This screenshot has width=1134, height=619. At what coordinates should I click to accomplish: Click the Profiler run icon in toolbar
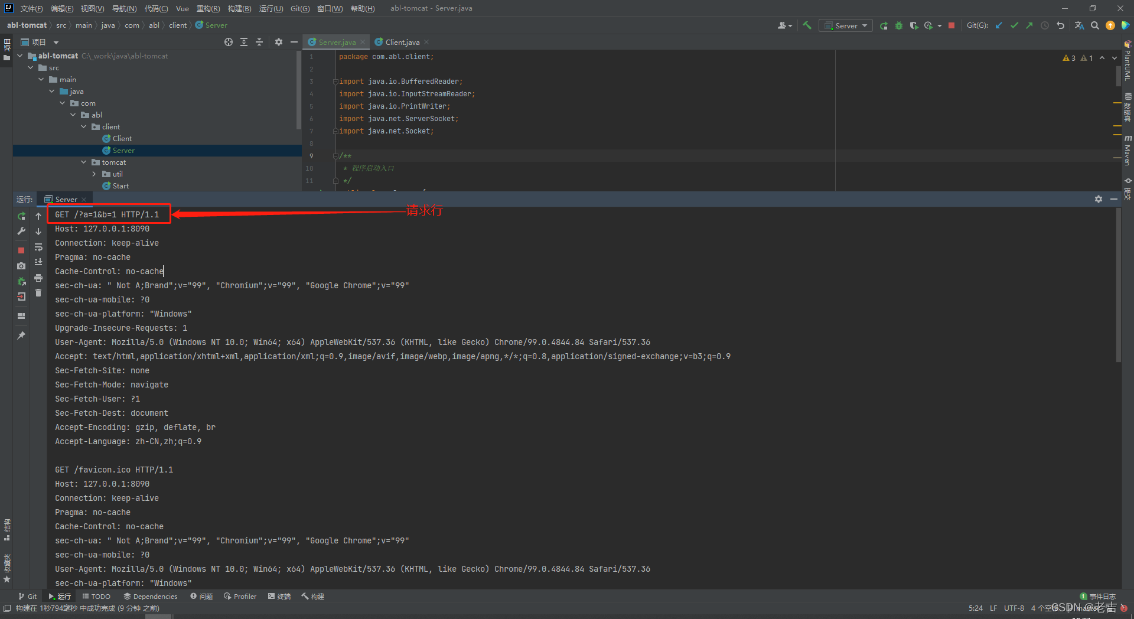point(928,25)
